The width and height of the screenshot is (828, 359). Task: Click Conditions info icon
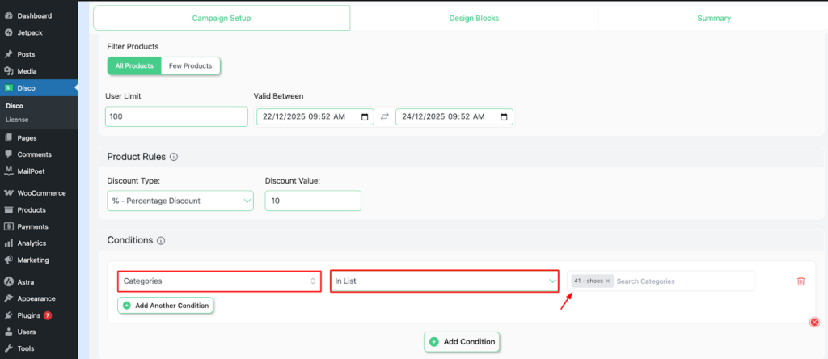coord(161,241)
